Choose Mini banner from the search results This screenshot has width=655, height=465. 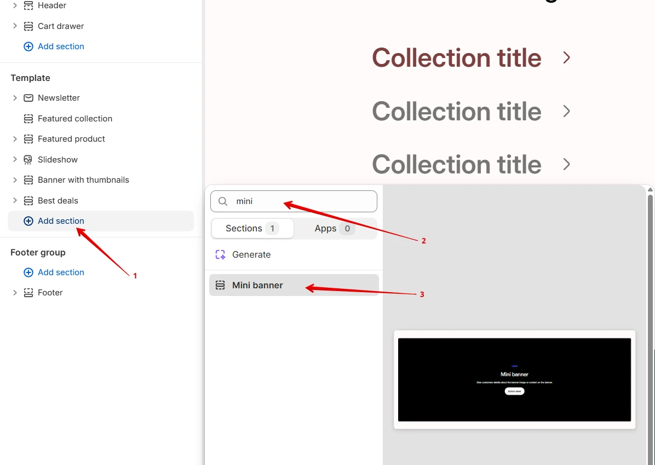[294, 285]
